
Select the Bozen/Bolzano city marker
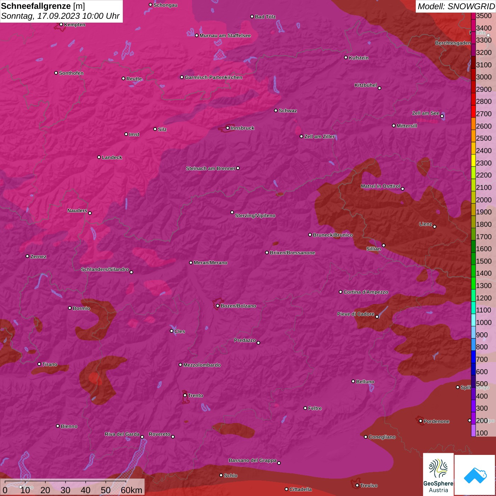pyautogui.click(x=218, y=306)
